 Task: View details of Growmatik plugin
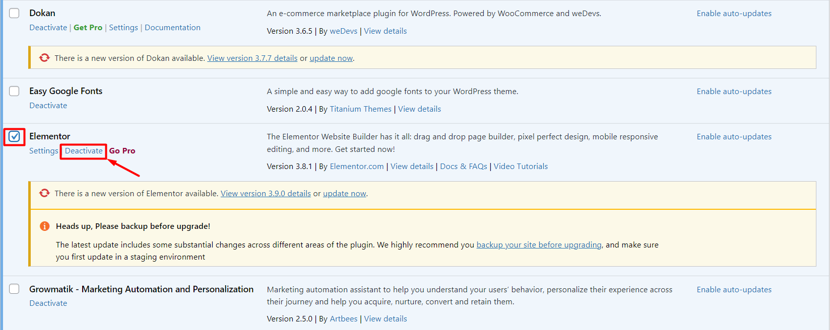385,319
